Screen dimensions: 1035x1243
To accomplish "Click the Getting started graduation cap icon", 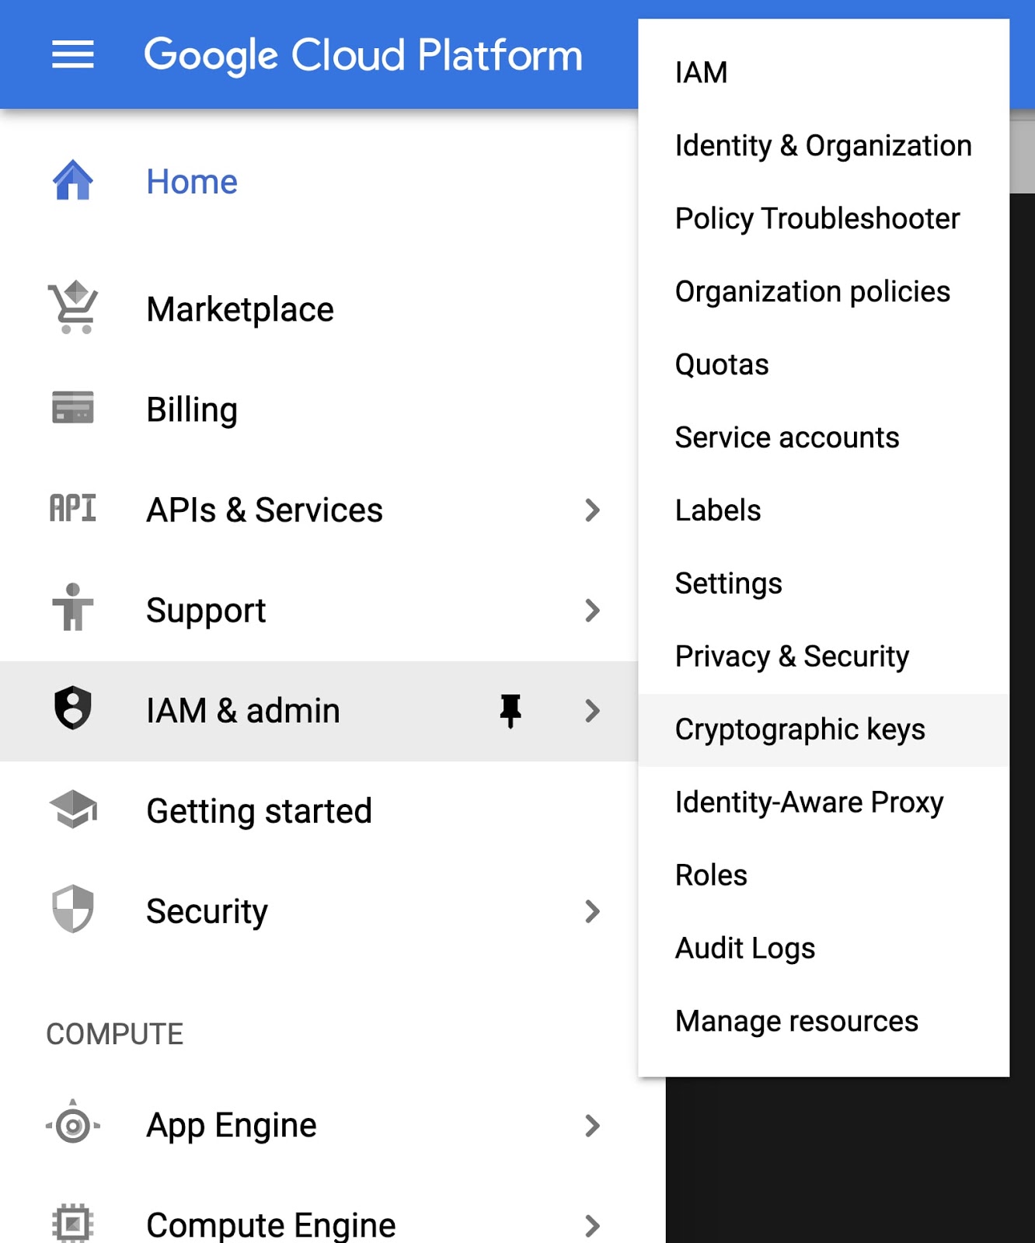I will [x=73, y=810].
